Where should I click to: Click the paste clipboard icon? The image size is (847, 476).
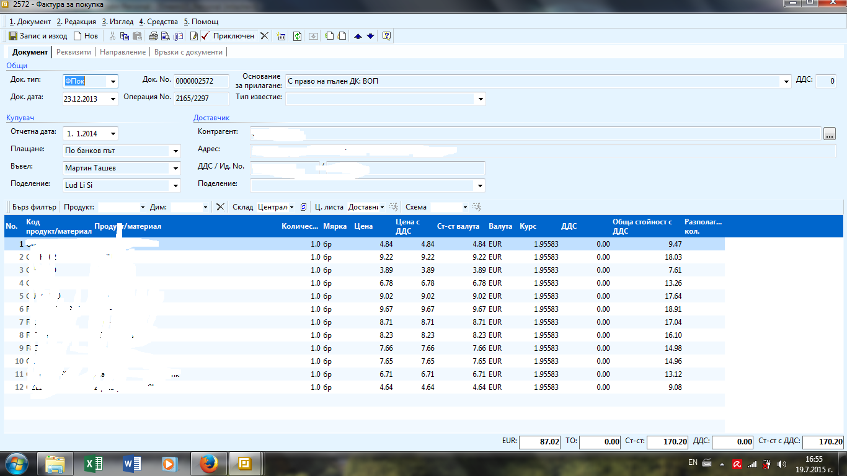point(137,36)
